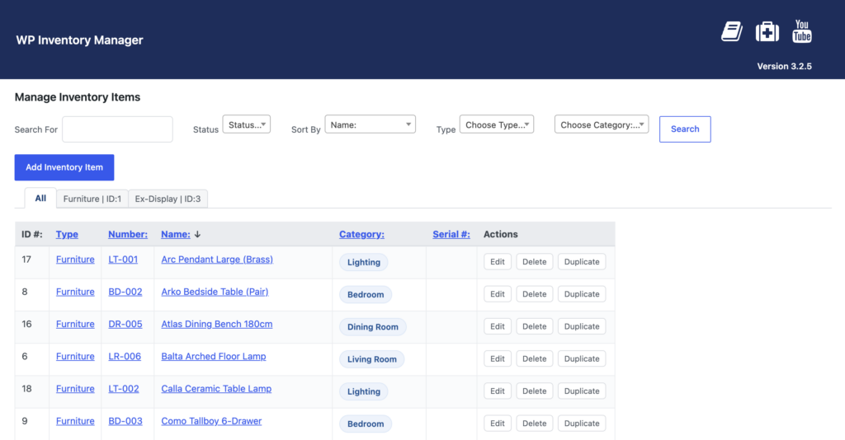Delete the Arko Bedside Table item
This screenshot has width=845, height=440.
535,294
